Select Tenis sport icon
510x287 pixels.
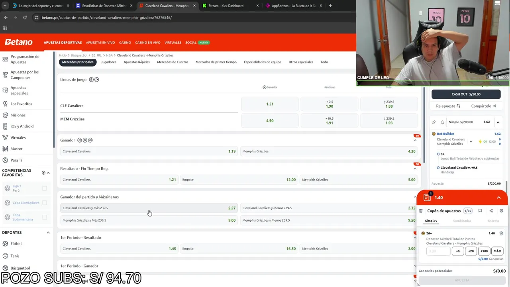5,256
